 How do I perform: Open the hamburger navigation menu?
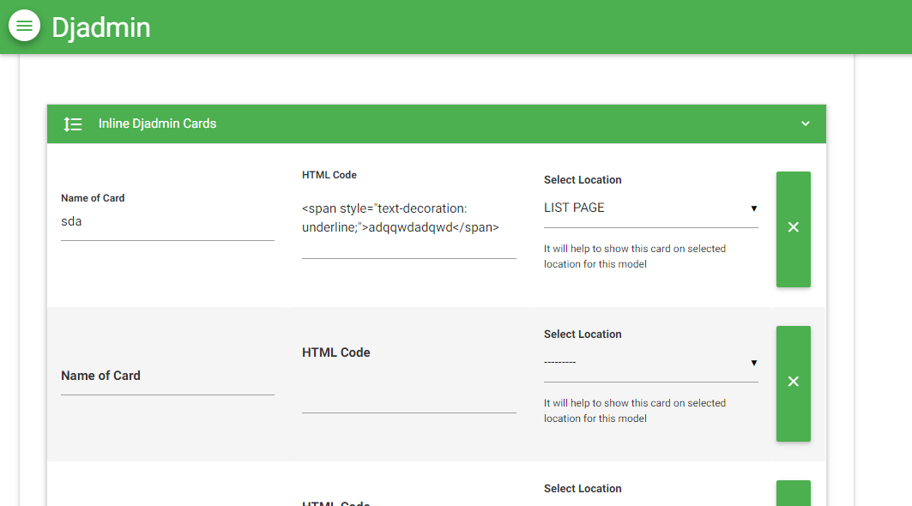24,26
